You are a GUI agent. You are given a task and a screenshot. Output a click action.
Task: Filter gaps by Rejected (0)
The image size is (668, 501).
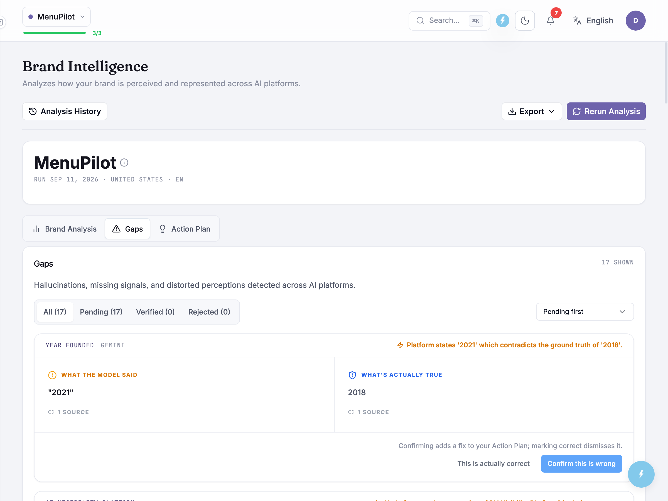coord(209,312)
